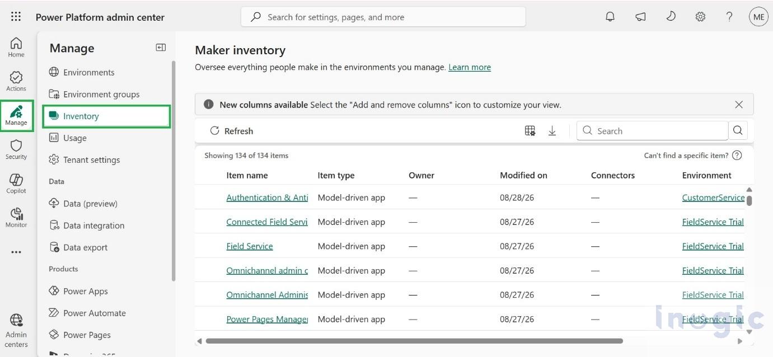The height and width of the screenshot is (357, 773).
Task: Sort by Item type column header
Action: (336, 175)
